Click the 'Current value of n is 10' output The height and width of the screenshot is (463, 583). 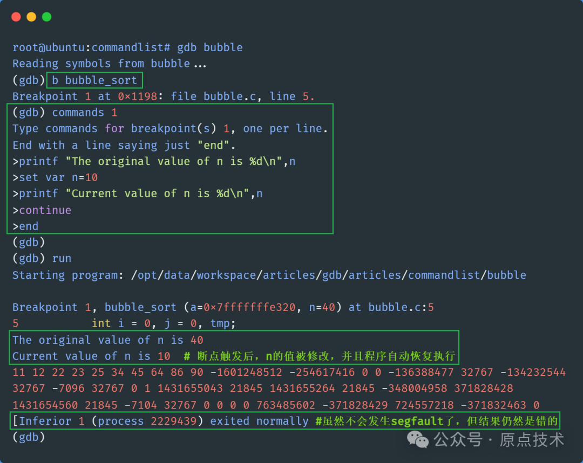(91, 356)
